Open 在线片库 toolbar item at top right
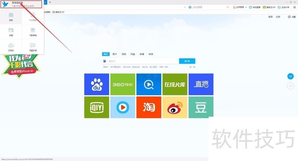Image resolution: width=298 pixels, height=161 pixels. click(x=283, y=7)
